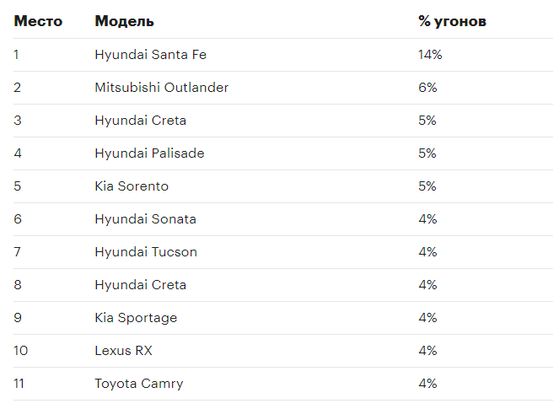Select the Toyota Camry entry
The image size is (559, 409).
point(139,384)
